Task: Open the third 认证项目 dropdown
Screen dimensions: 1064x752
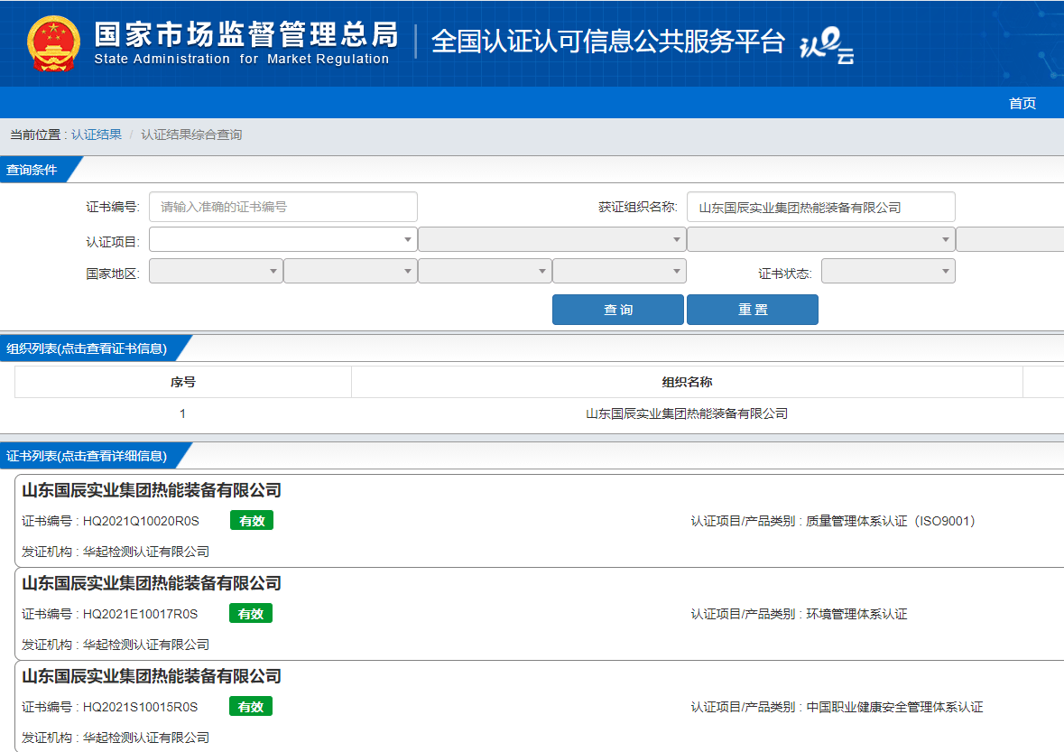Action: [x=821, y=239]
